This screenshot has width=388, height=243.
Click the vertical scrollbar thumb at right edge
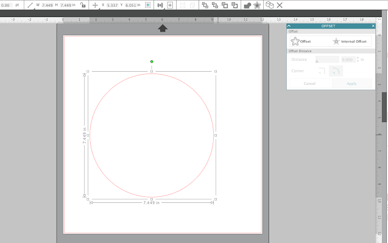point(384,107)
